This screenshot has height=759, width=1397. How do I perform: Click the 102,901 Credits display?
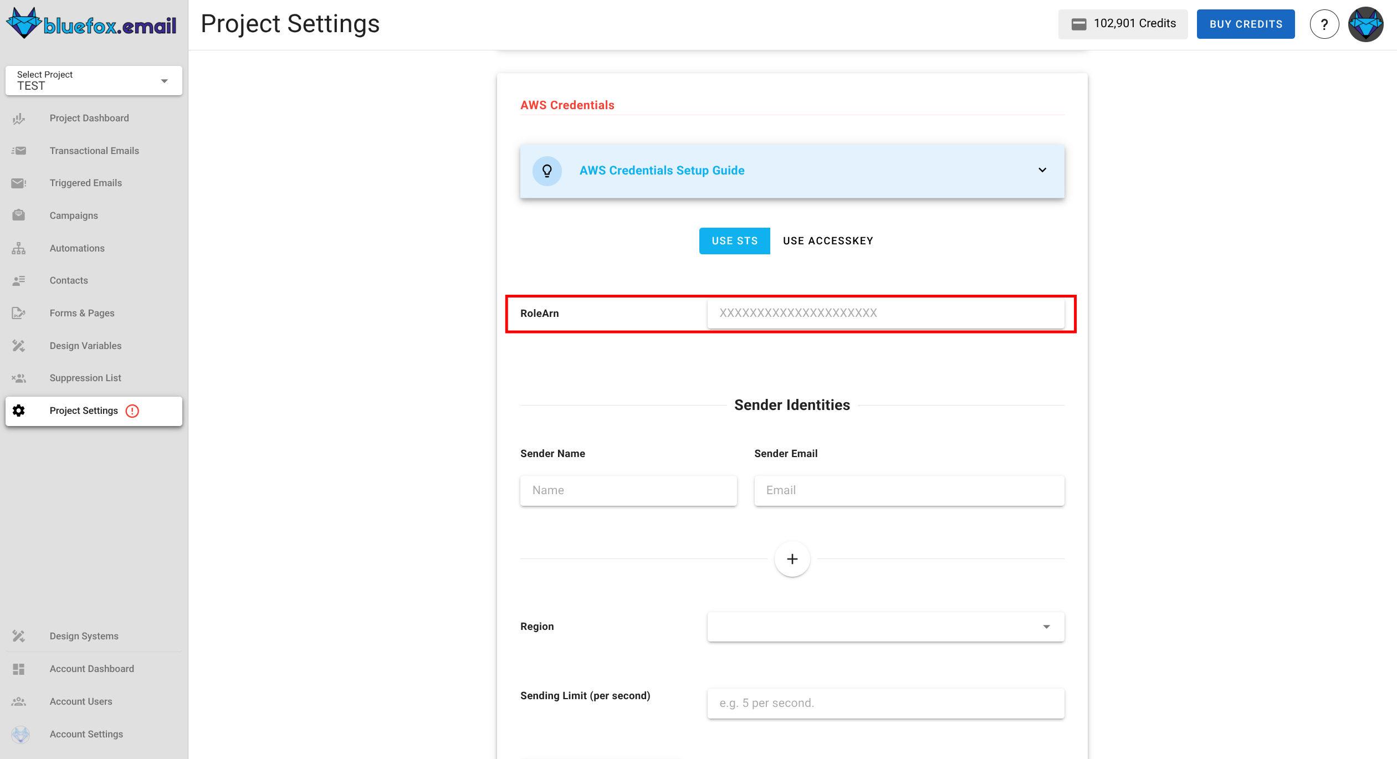point(1123,24)
